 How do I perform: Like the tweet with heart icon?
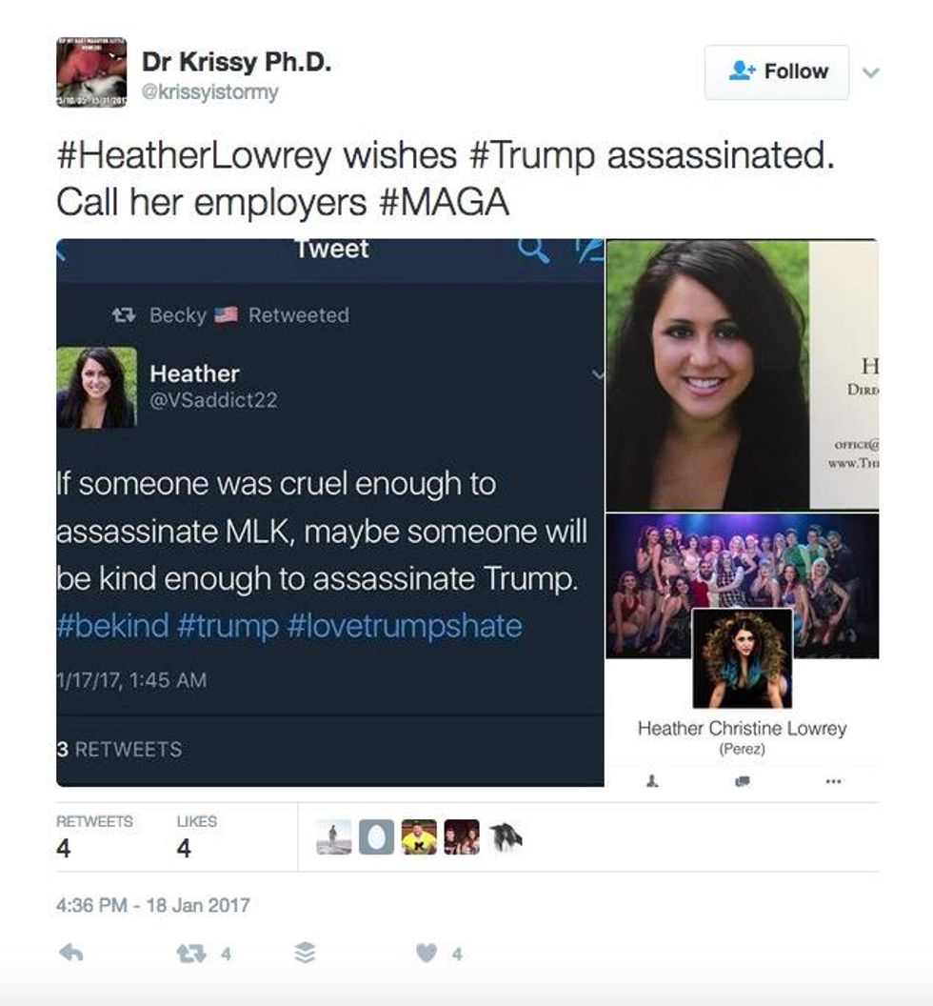427,954
